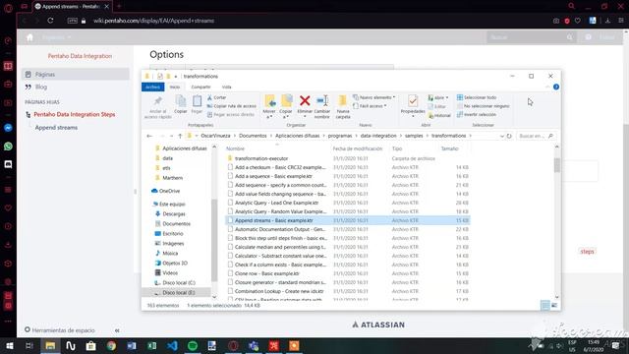Click Explorer up-one-level arrow
The width and height of the screenshot is (629, 354).
point(180,136)
